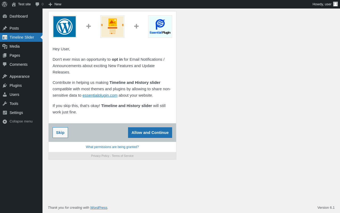Click the Collapse menu arrow icon
Image resolution: width=340 pixels, height=213 pixels.
pyautogui.click(x=5, y=121)
